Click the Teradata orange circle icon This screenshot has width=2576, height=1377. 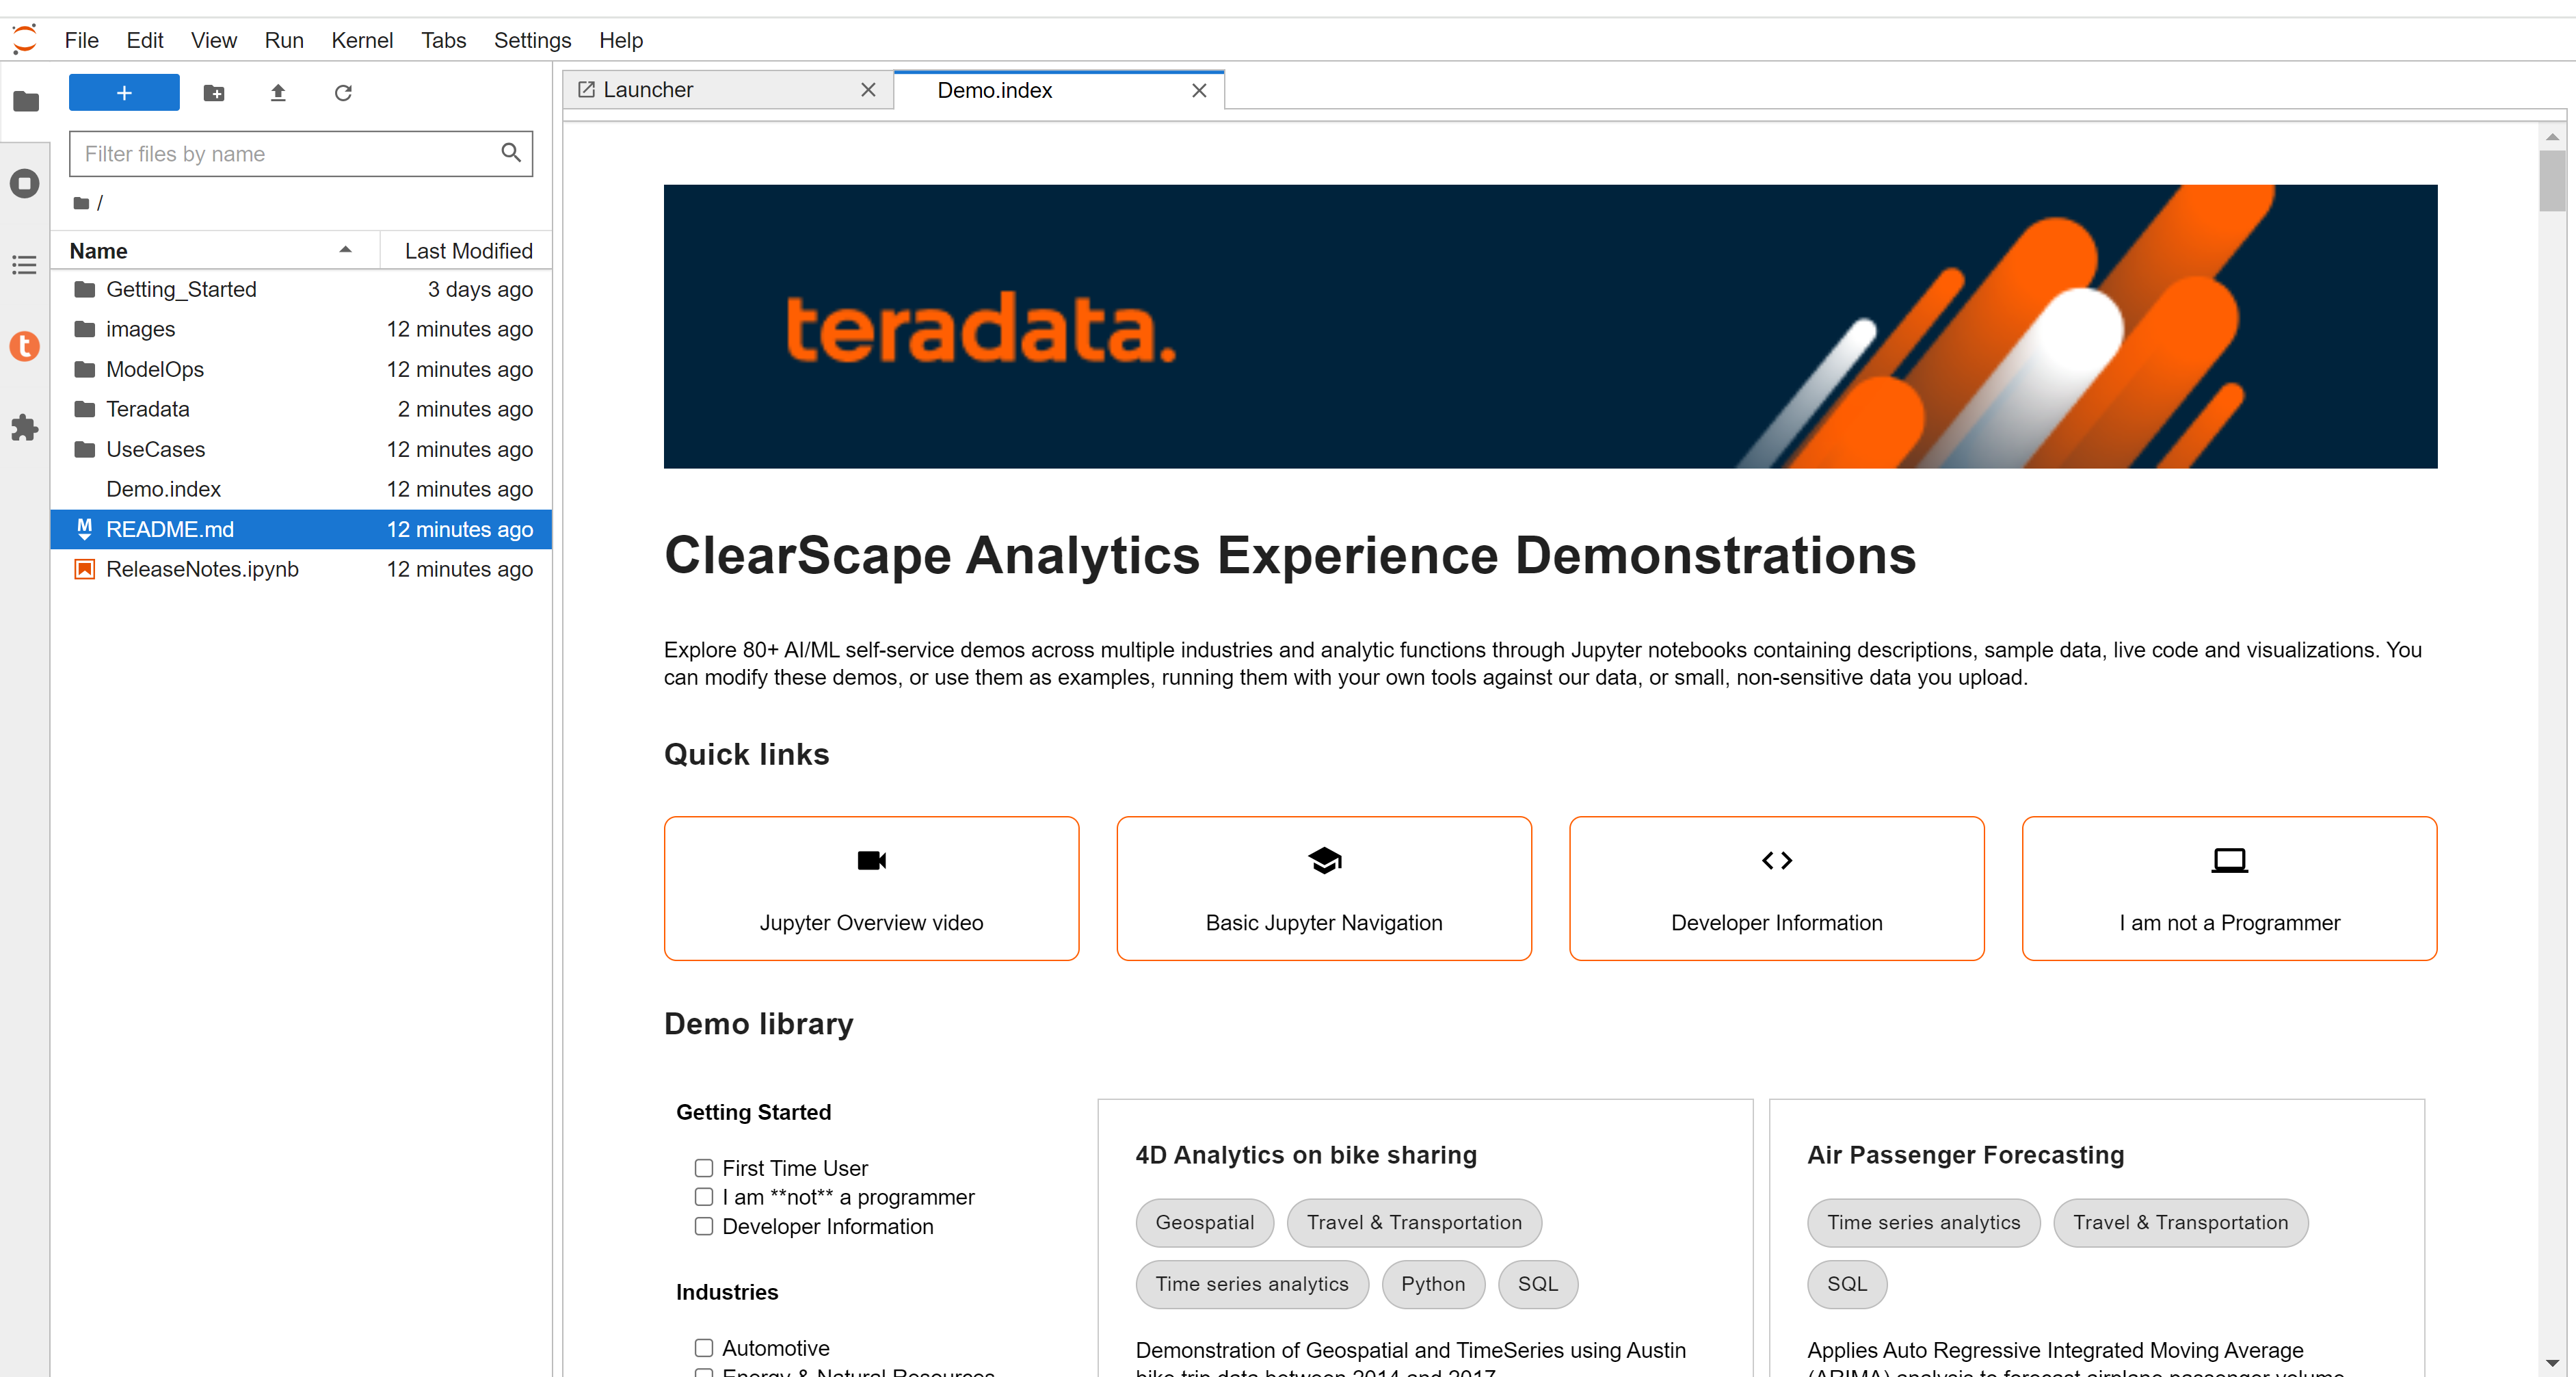tap(24, 347)
